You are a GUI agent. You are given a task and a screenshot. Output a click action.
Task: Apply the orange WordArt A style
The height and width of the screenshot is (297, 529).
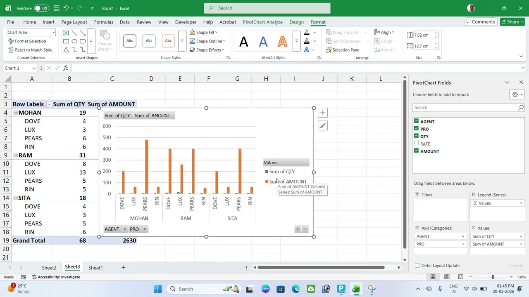282,41
